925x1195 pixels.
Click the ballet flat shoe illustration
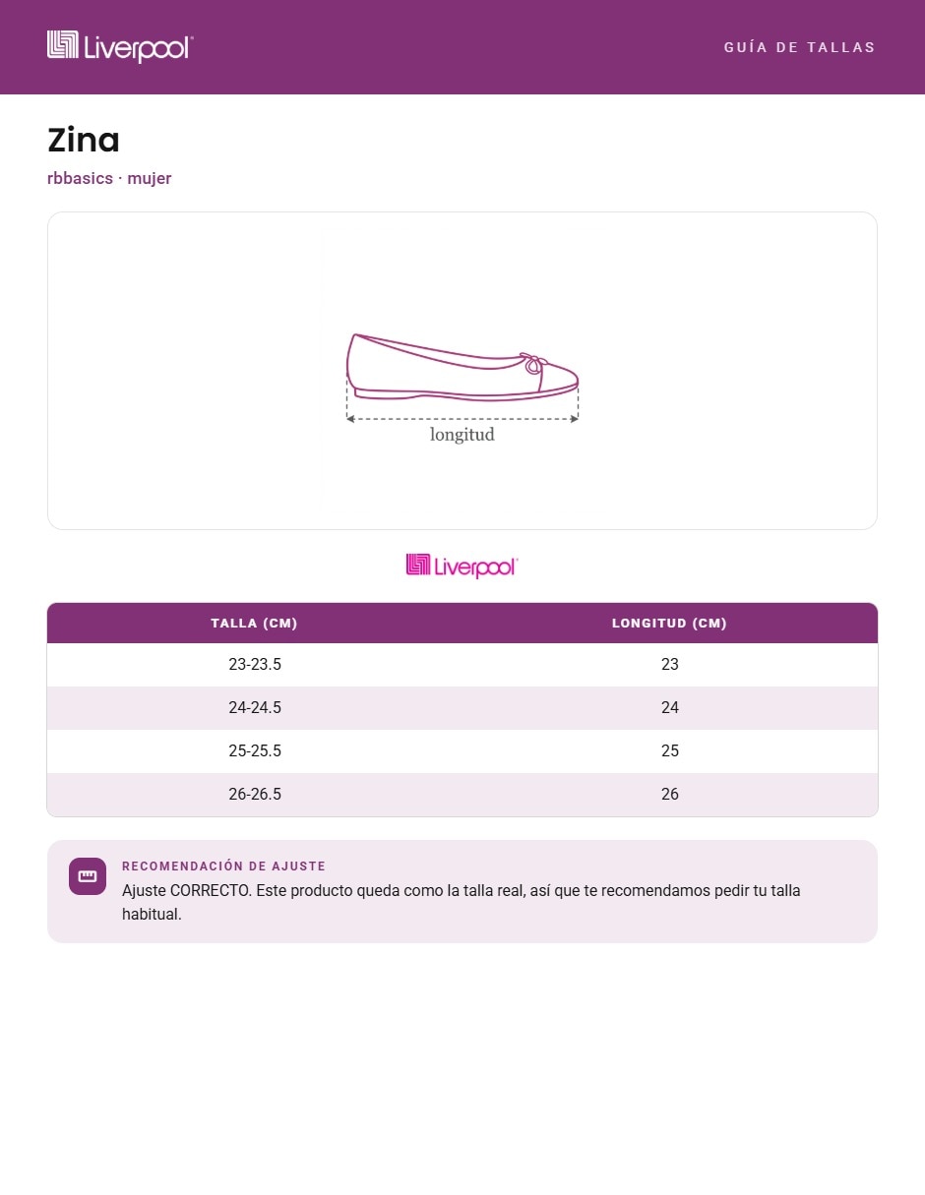(x=462, y=367)
